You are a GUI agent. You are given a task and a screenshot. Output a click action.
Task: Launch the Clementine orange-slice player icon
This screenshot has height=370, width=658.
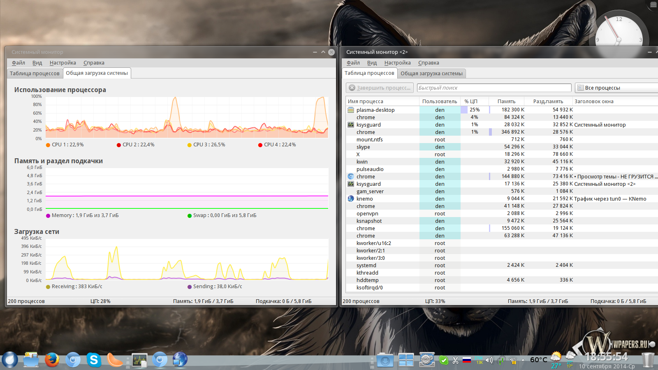click(115, 360)
